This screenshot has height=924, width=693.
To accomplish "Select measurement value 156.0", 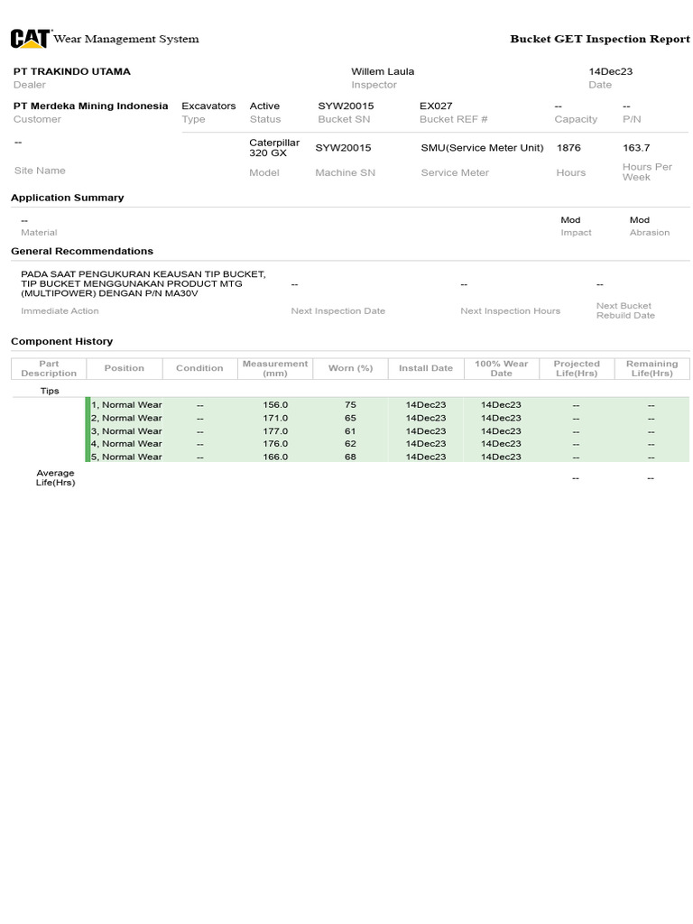I will point(275,405).
